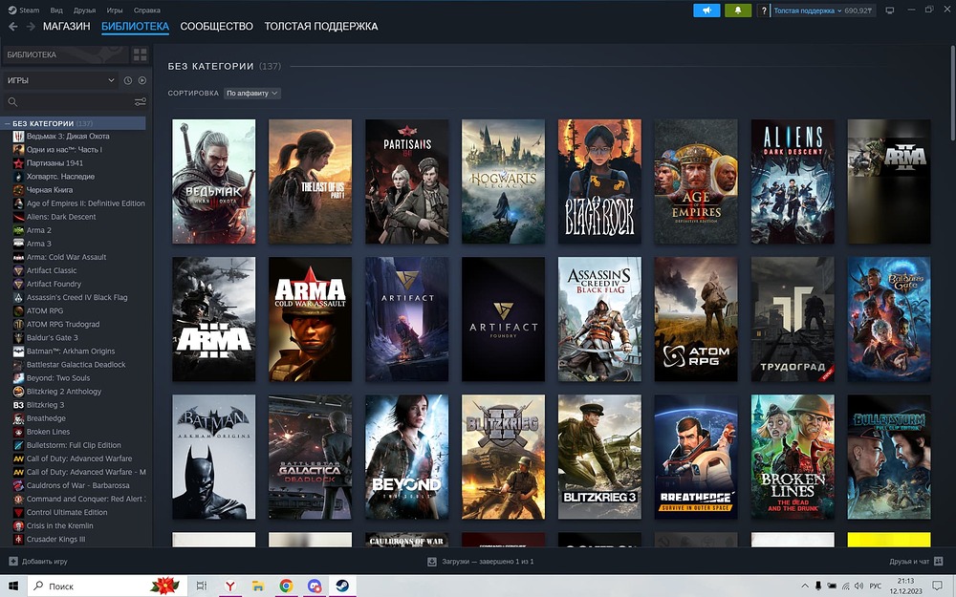Open the По алфавиту sorting dropdown

[251, 94]
